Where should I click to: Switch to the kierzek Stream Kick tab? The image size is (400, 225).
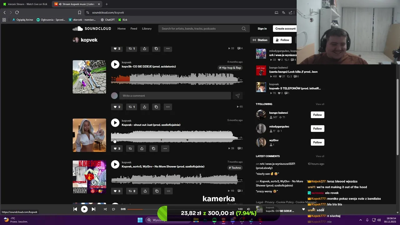coord(25,4)
